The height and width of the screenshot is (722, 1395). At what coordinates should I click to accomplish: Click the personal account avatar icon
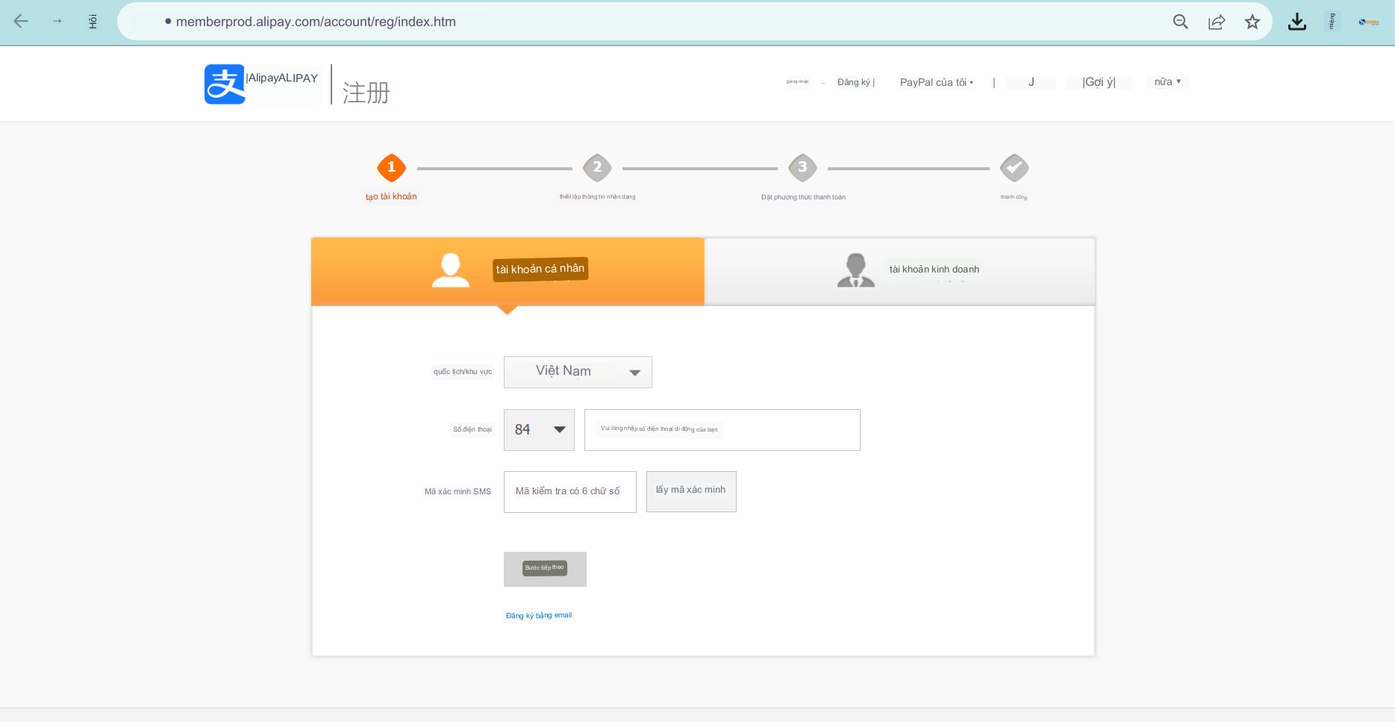tap(451, 270)
